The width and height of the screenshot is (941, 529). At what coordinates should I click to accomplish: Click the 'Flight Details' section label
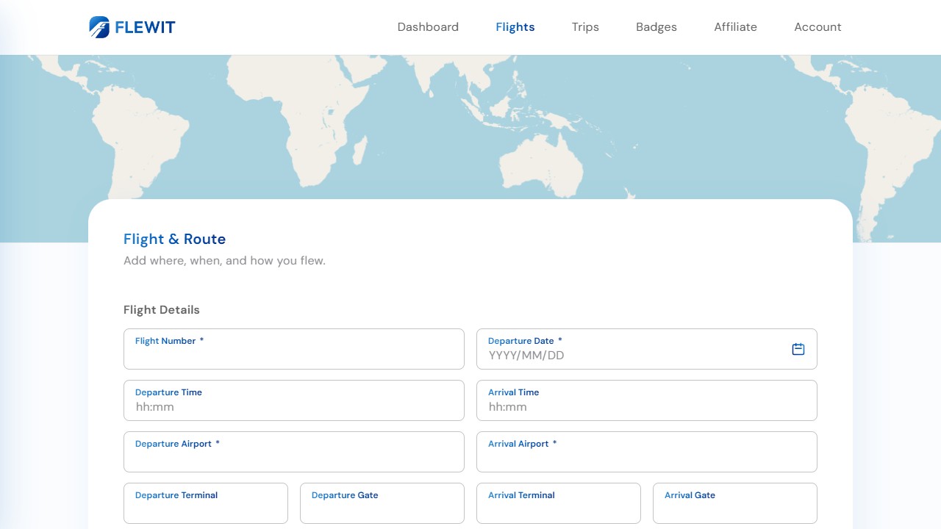pyautogui.click(x=162, y=310)
